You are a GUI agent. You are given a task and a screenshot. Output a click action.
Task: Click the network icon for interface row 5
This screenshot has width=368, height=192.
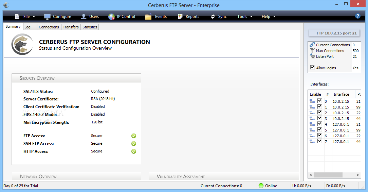click(312, 130)
